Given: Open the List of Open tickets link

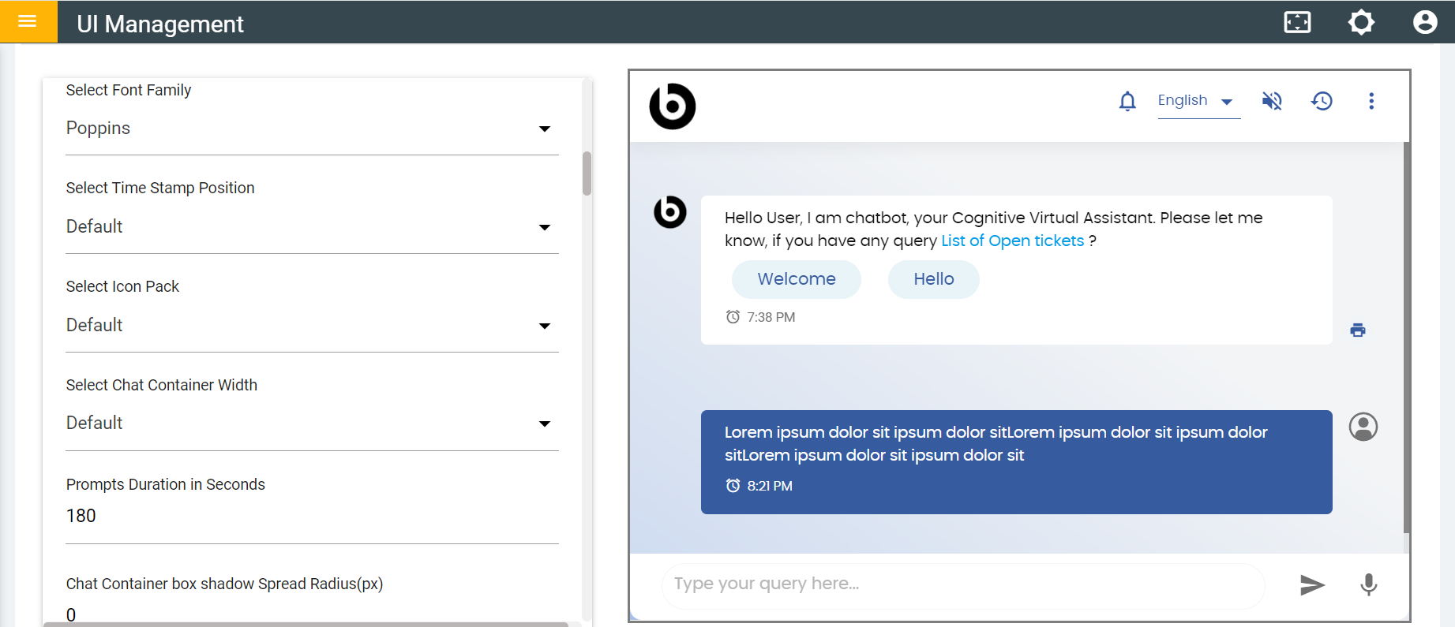Looking at the screenshot, I should (x=1012, y=241).
